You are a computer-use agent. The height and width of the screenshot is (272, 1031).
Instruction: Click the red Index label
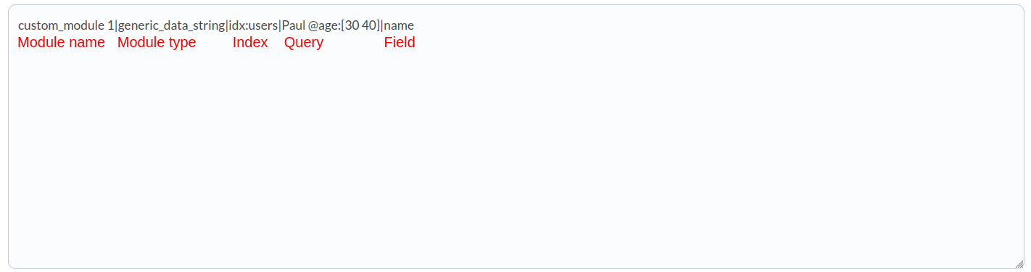click(x=250, y=42)
